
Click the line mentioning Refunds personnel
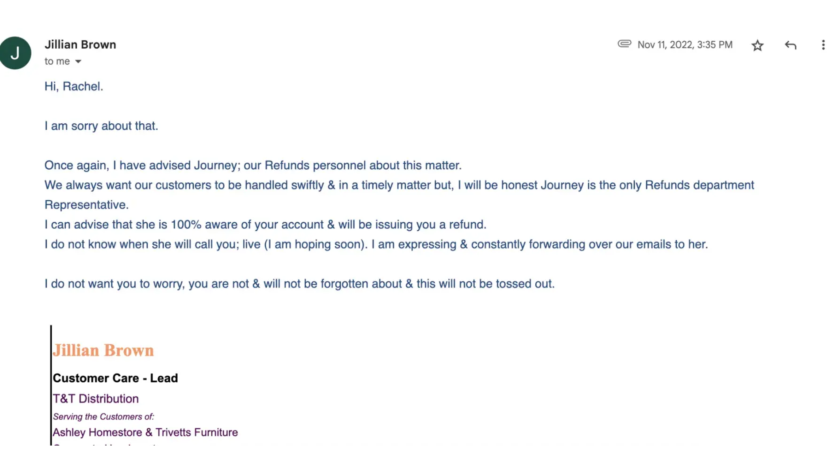(x=253, y=165)
